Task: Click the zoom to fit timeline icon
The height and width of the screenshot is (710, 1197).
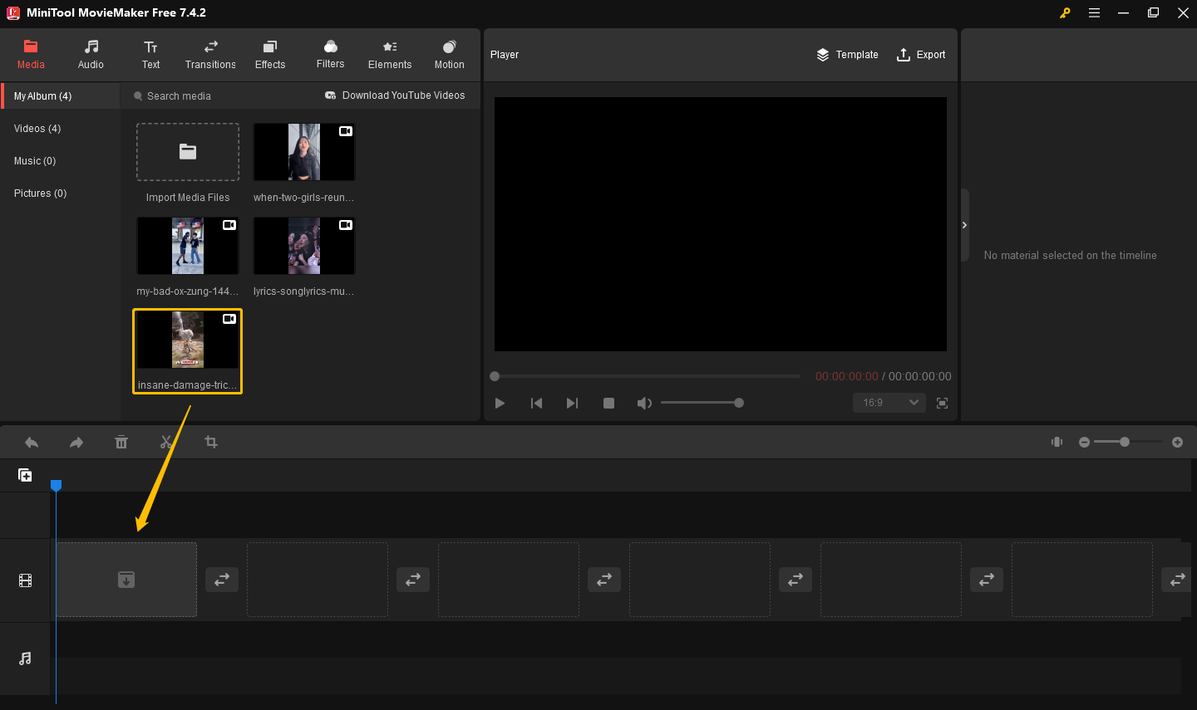Action: pos(1057,442)
